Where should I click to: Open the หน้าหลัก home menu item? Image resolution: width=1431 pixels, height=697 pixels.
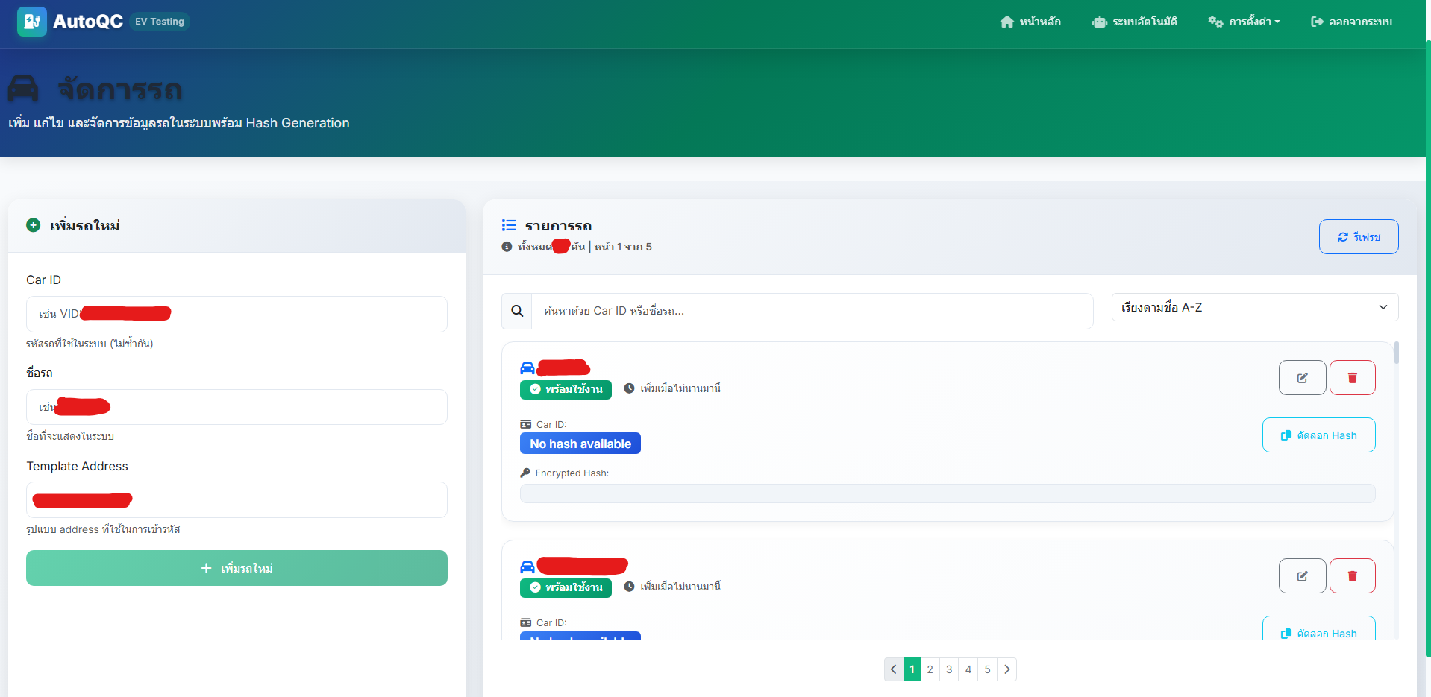click(1030, 22)
